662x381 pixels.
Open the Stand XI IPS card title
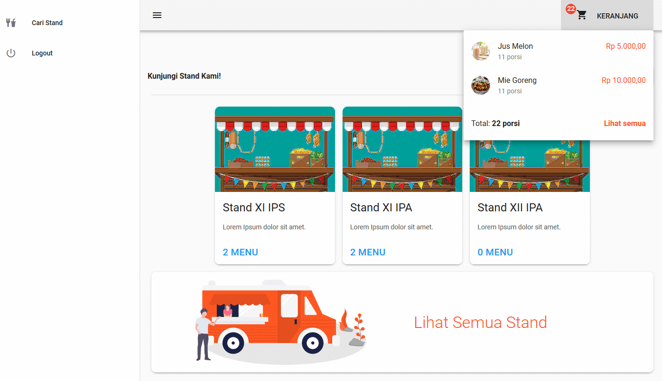(254, 208)
